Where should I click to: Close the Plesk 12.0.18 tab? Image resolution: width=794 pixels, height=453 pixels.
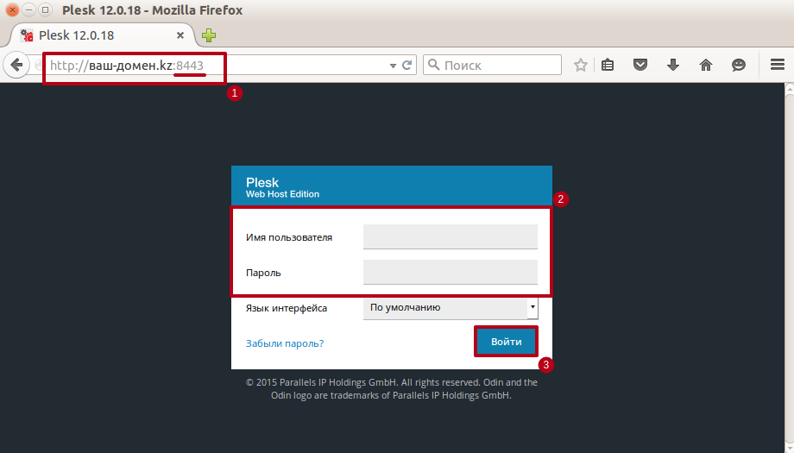[180, 35]
